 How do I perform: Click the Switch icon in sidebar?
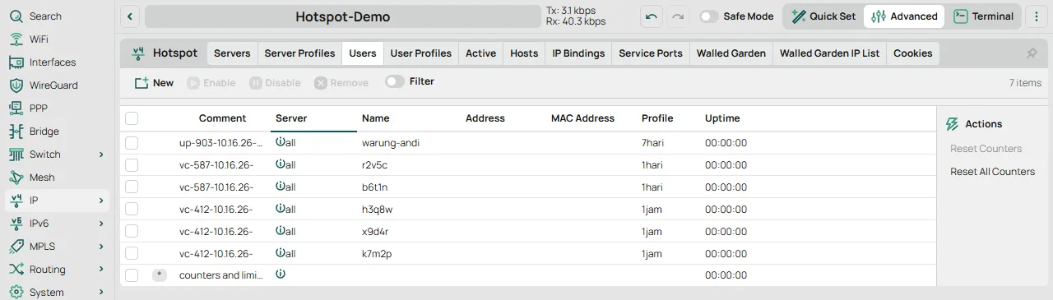tap(16, 154)
